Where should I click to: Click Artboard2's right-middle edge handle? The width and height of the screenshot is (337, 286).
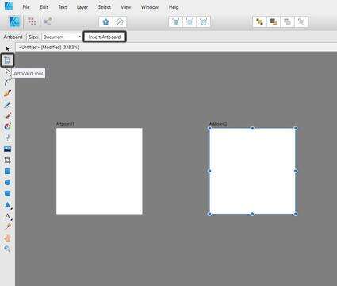pos(296,171)
